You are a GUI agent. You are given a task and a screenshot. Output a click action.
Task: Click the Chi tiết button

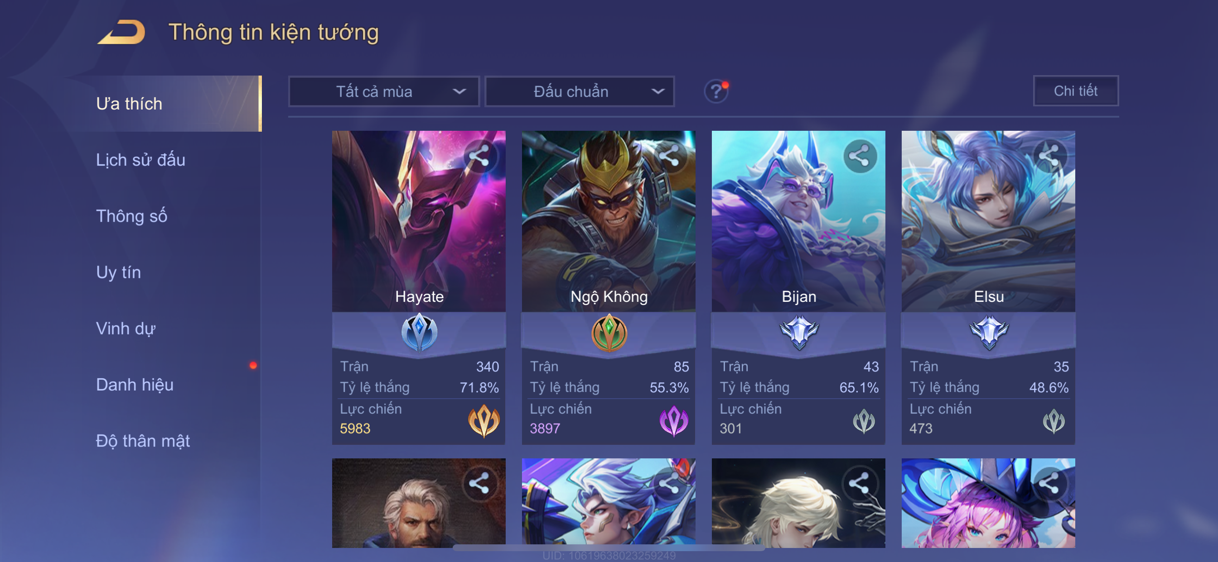(x=1075, y=90)
